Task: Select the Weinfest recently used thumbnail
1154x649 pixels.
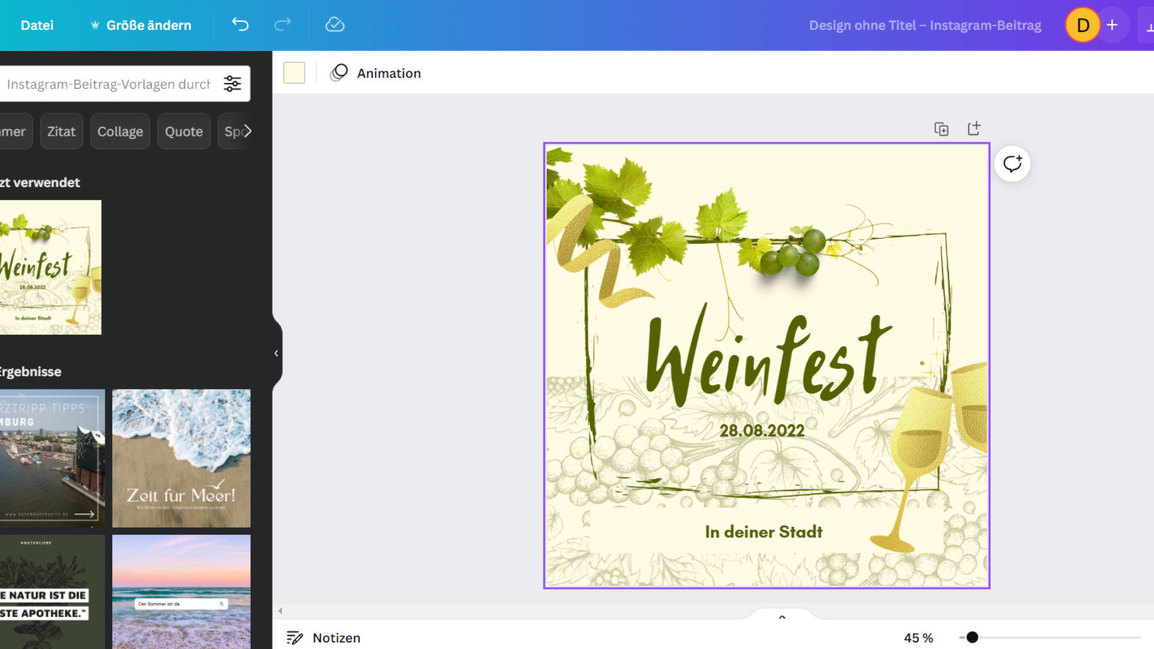Action: click(x=50, y=267)
